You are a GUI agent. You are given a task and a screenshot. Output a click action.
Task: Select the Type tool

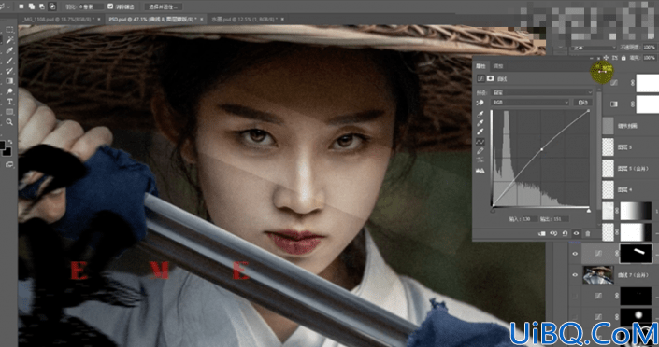click(x=9, y=102)
